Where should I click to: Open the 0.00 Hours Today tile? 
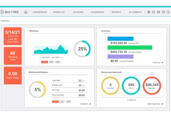pos(13,75)
